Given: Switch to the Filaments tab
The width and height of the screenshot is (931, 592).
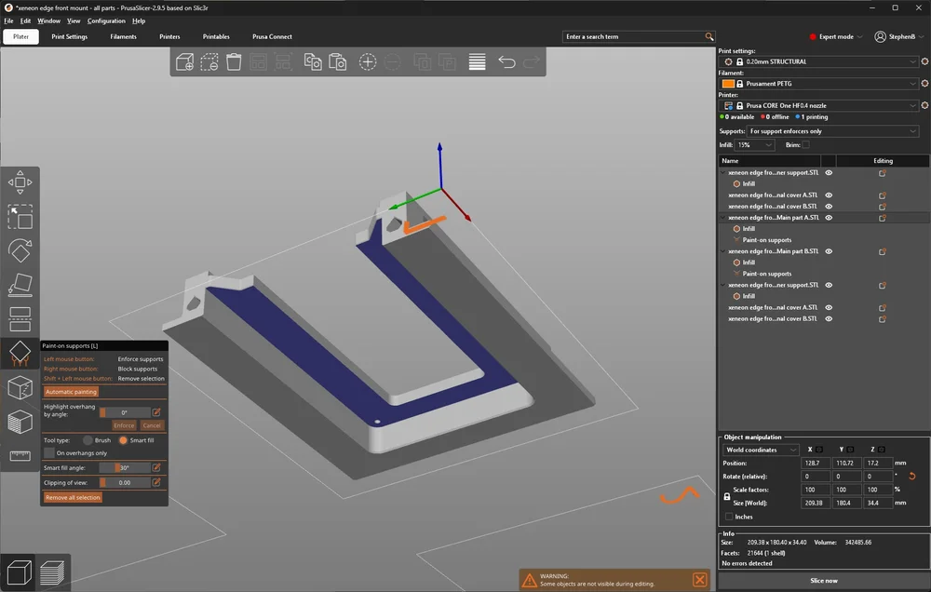Looking at the screenshot, I should 124,37.
